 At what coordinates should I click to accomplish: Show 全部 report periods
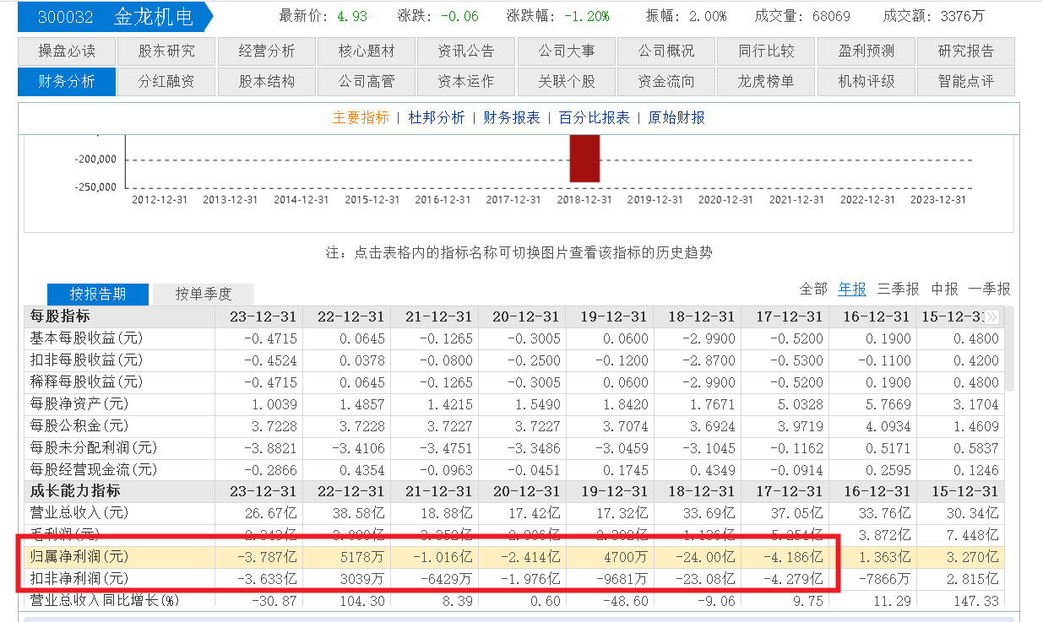point(813,289)
